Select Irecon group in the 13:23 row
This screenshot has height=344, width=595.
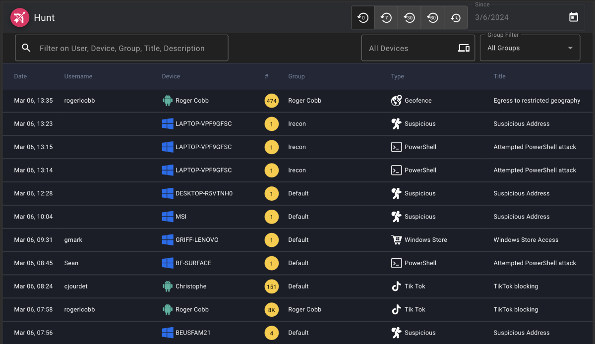[x=297, y=124]
